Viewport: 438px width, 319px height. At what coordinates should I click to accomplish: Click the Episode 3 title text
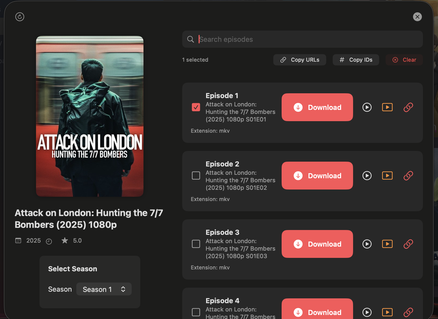click(222, 232)
